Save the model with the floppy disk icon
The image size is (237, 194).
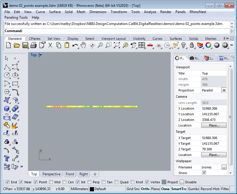(25, 45)
